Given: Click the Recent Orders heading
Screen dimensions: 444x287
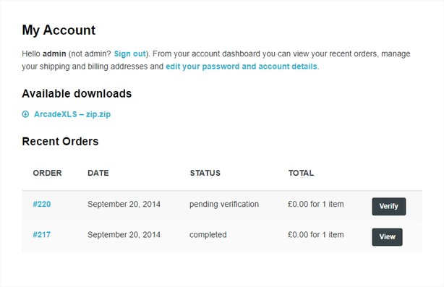Looking at the screenshot, I should point(60,141).
